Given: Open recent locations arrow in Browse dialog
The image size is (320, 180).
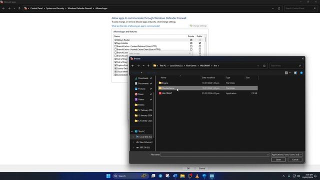Looking at the screenshot, I should [x=143, y=65].
